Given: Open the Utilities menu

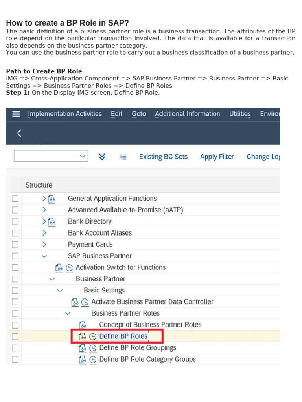Looking at the screenshot, I should point(240,114).
